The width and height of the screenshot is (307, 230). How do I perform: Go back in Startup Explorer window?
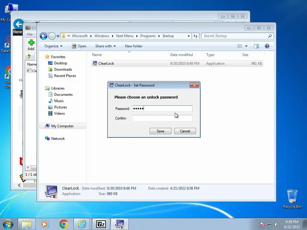[x=43, y=36]
